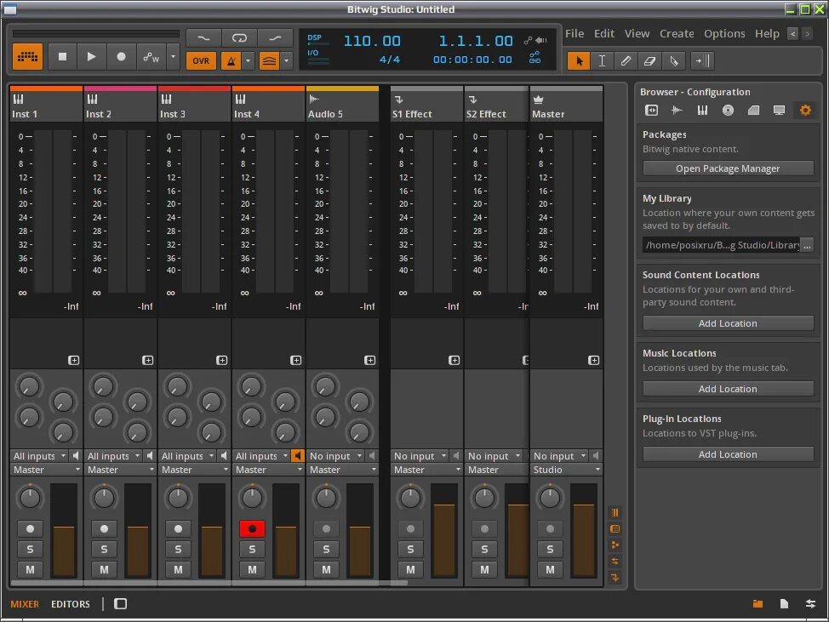Add Location under Music Locations
This screenshot has width=829, height=622.
point(728,388)
